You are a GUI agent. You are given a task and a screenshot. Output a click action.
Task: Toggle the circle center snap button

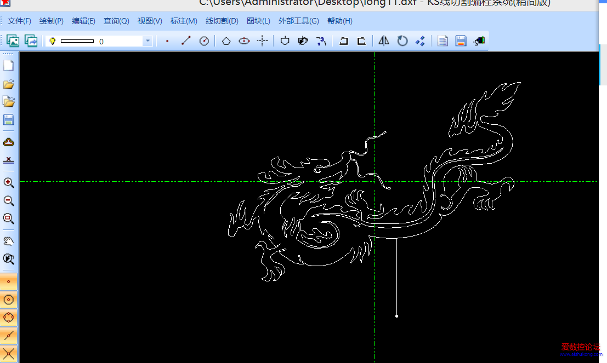(x=9, y=299)
